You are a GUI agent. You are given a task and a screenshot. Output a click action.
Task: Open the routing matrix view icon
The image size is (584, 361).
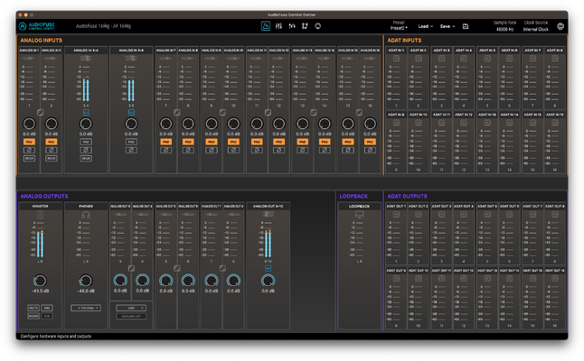(305, 26)
